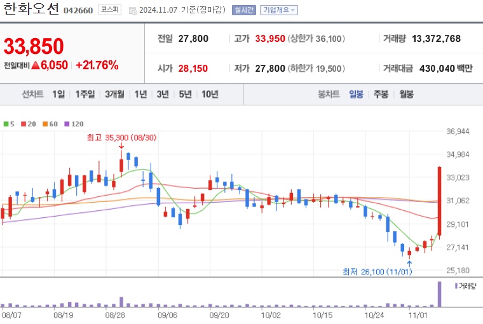Select the 3년 line chart tab

coord(163,94)
